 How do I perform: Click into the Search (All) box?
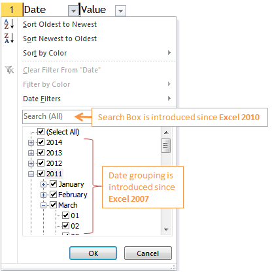[57, 117]
